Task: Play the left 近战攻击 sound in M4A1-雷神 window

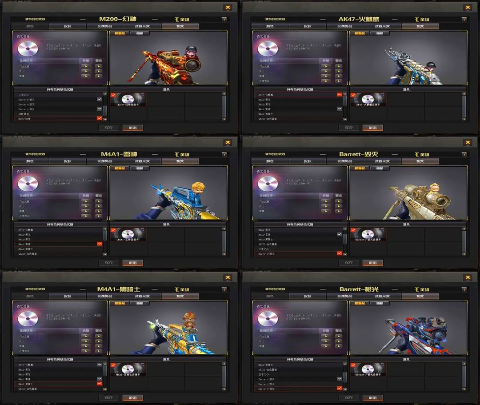Action: pyautogui.click(x=86, y=216)
